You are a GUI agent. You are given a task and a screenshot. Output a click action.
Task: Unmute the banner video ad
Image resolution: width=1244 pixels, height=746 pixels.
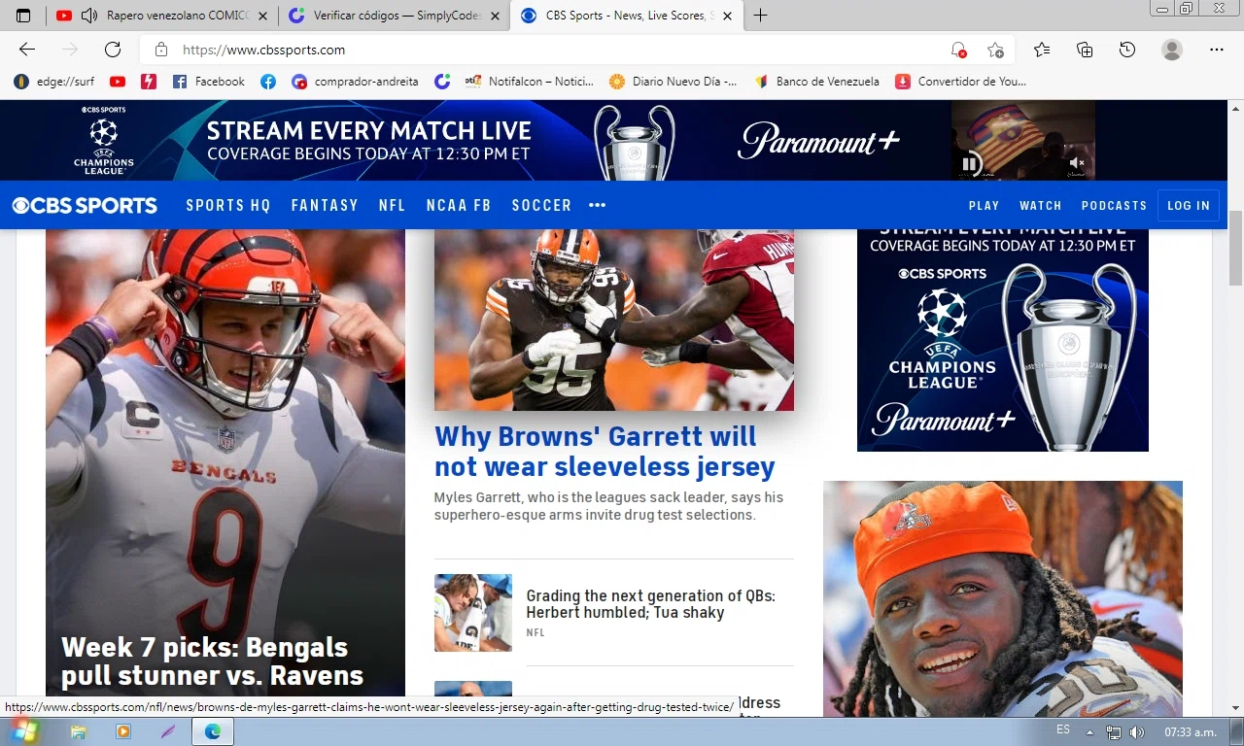[1076, 163]
